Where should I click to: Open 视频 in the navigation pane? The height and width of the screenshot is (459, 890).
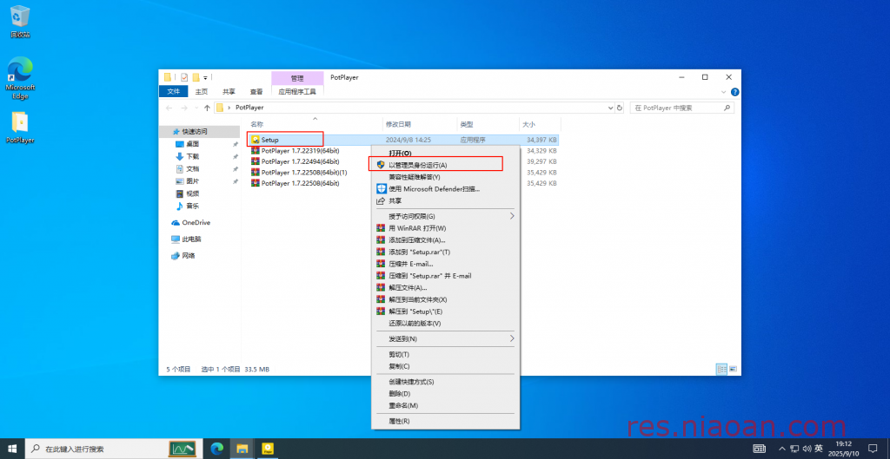[x=192, y=193]
